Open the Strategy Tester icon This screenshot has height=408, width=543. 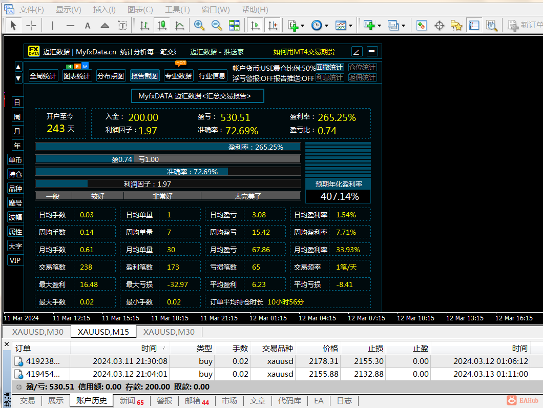click(492, 25)
